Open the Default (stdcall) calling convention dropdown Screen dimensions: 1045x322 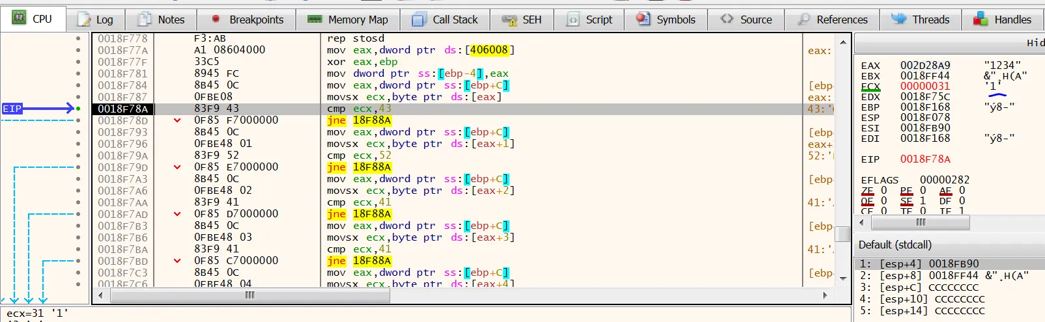click(950, 245)
